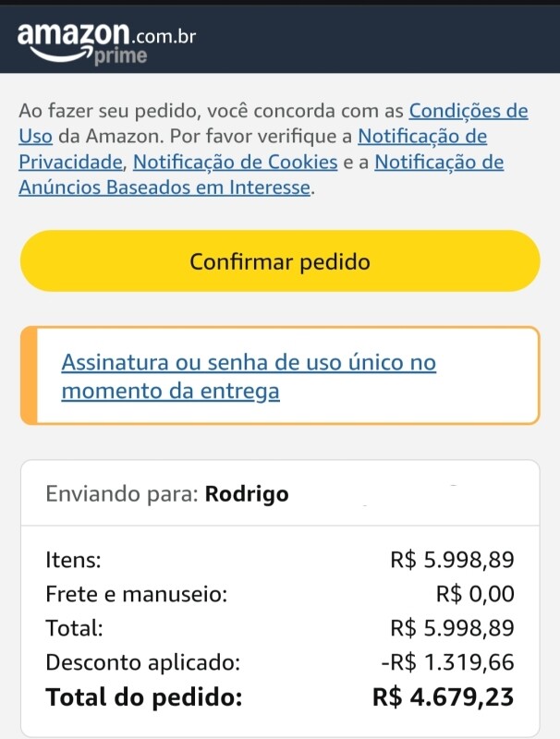Click the final total R$ 4.679,23
Screen dimensions: 560x739
pyautogui.click(x=443, y=697)
